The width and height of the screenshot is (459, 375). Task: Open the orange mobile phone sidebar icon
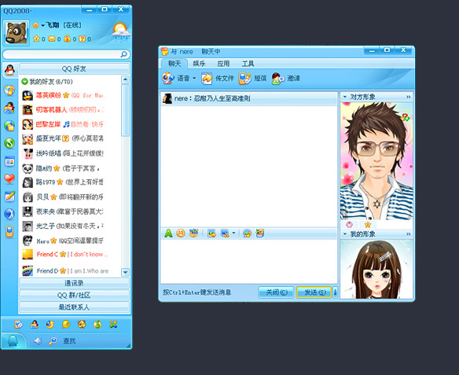point(9,231)
